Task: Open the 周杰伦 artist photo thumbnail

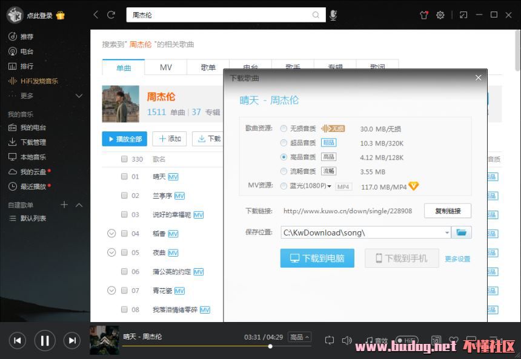Action: (121, 104)
